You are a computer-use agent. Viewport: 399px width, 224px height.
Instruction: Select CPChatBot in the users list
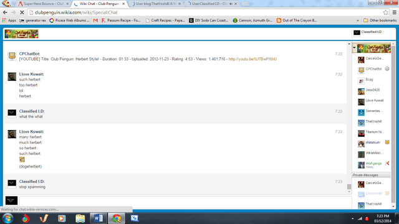[370, 70]
